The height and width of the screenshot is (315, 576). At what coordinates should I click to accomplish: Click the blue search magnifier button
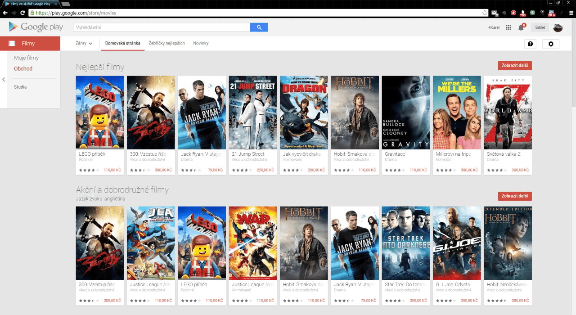tap(259, 27)
